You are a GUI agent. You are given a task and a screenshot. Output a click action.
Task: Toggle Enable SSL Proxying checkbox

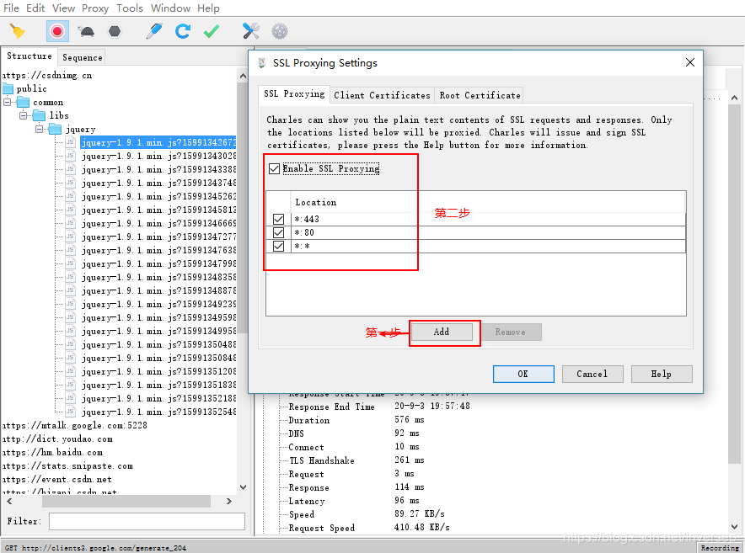point(274,168)
